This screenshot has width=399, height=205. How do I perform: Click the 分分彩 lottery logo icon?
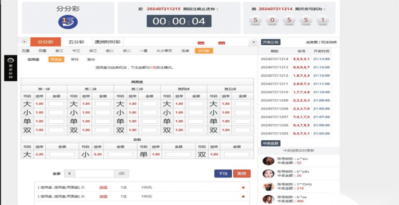tap(68, 22)
